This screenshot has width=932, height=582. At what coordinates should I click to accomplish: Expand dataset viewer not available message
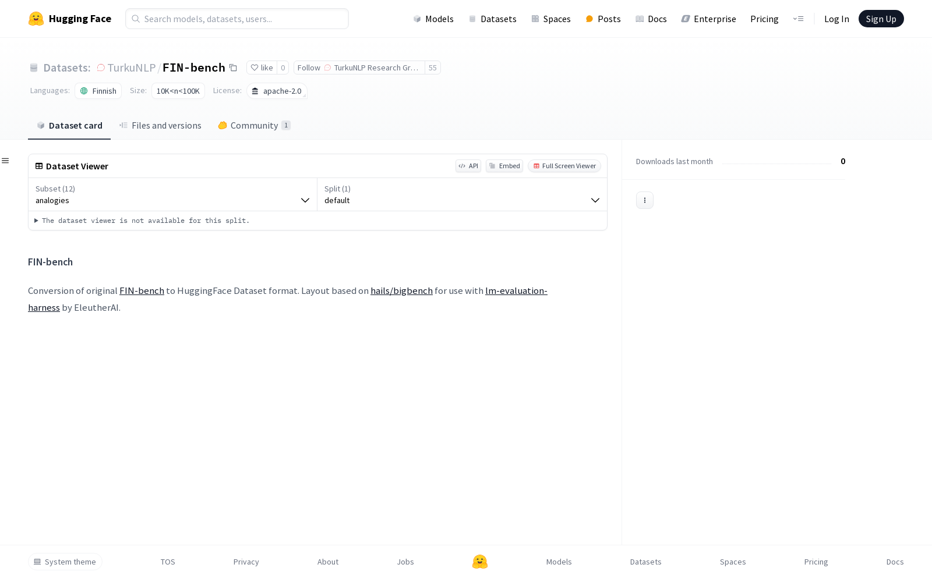point(142,221)
